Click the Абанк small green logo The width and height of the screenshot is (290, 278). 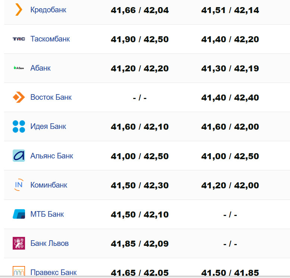point(19,68)
